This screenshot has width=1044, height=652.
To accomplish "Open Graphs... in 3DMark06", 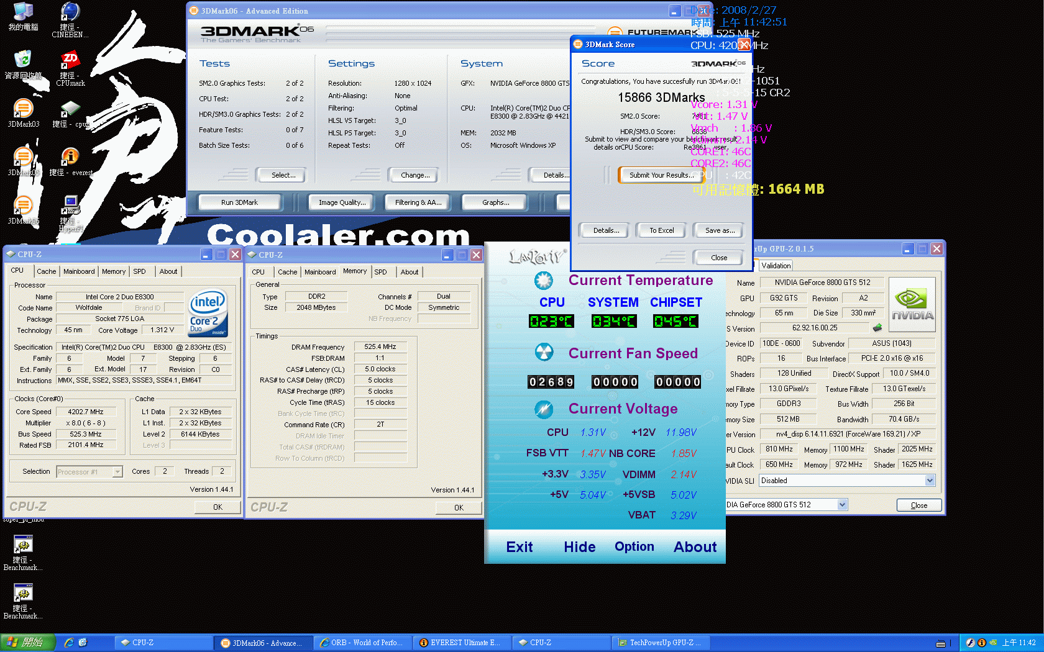I will tap(495, 202).
